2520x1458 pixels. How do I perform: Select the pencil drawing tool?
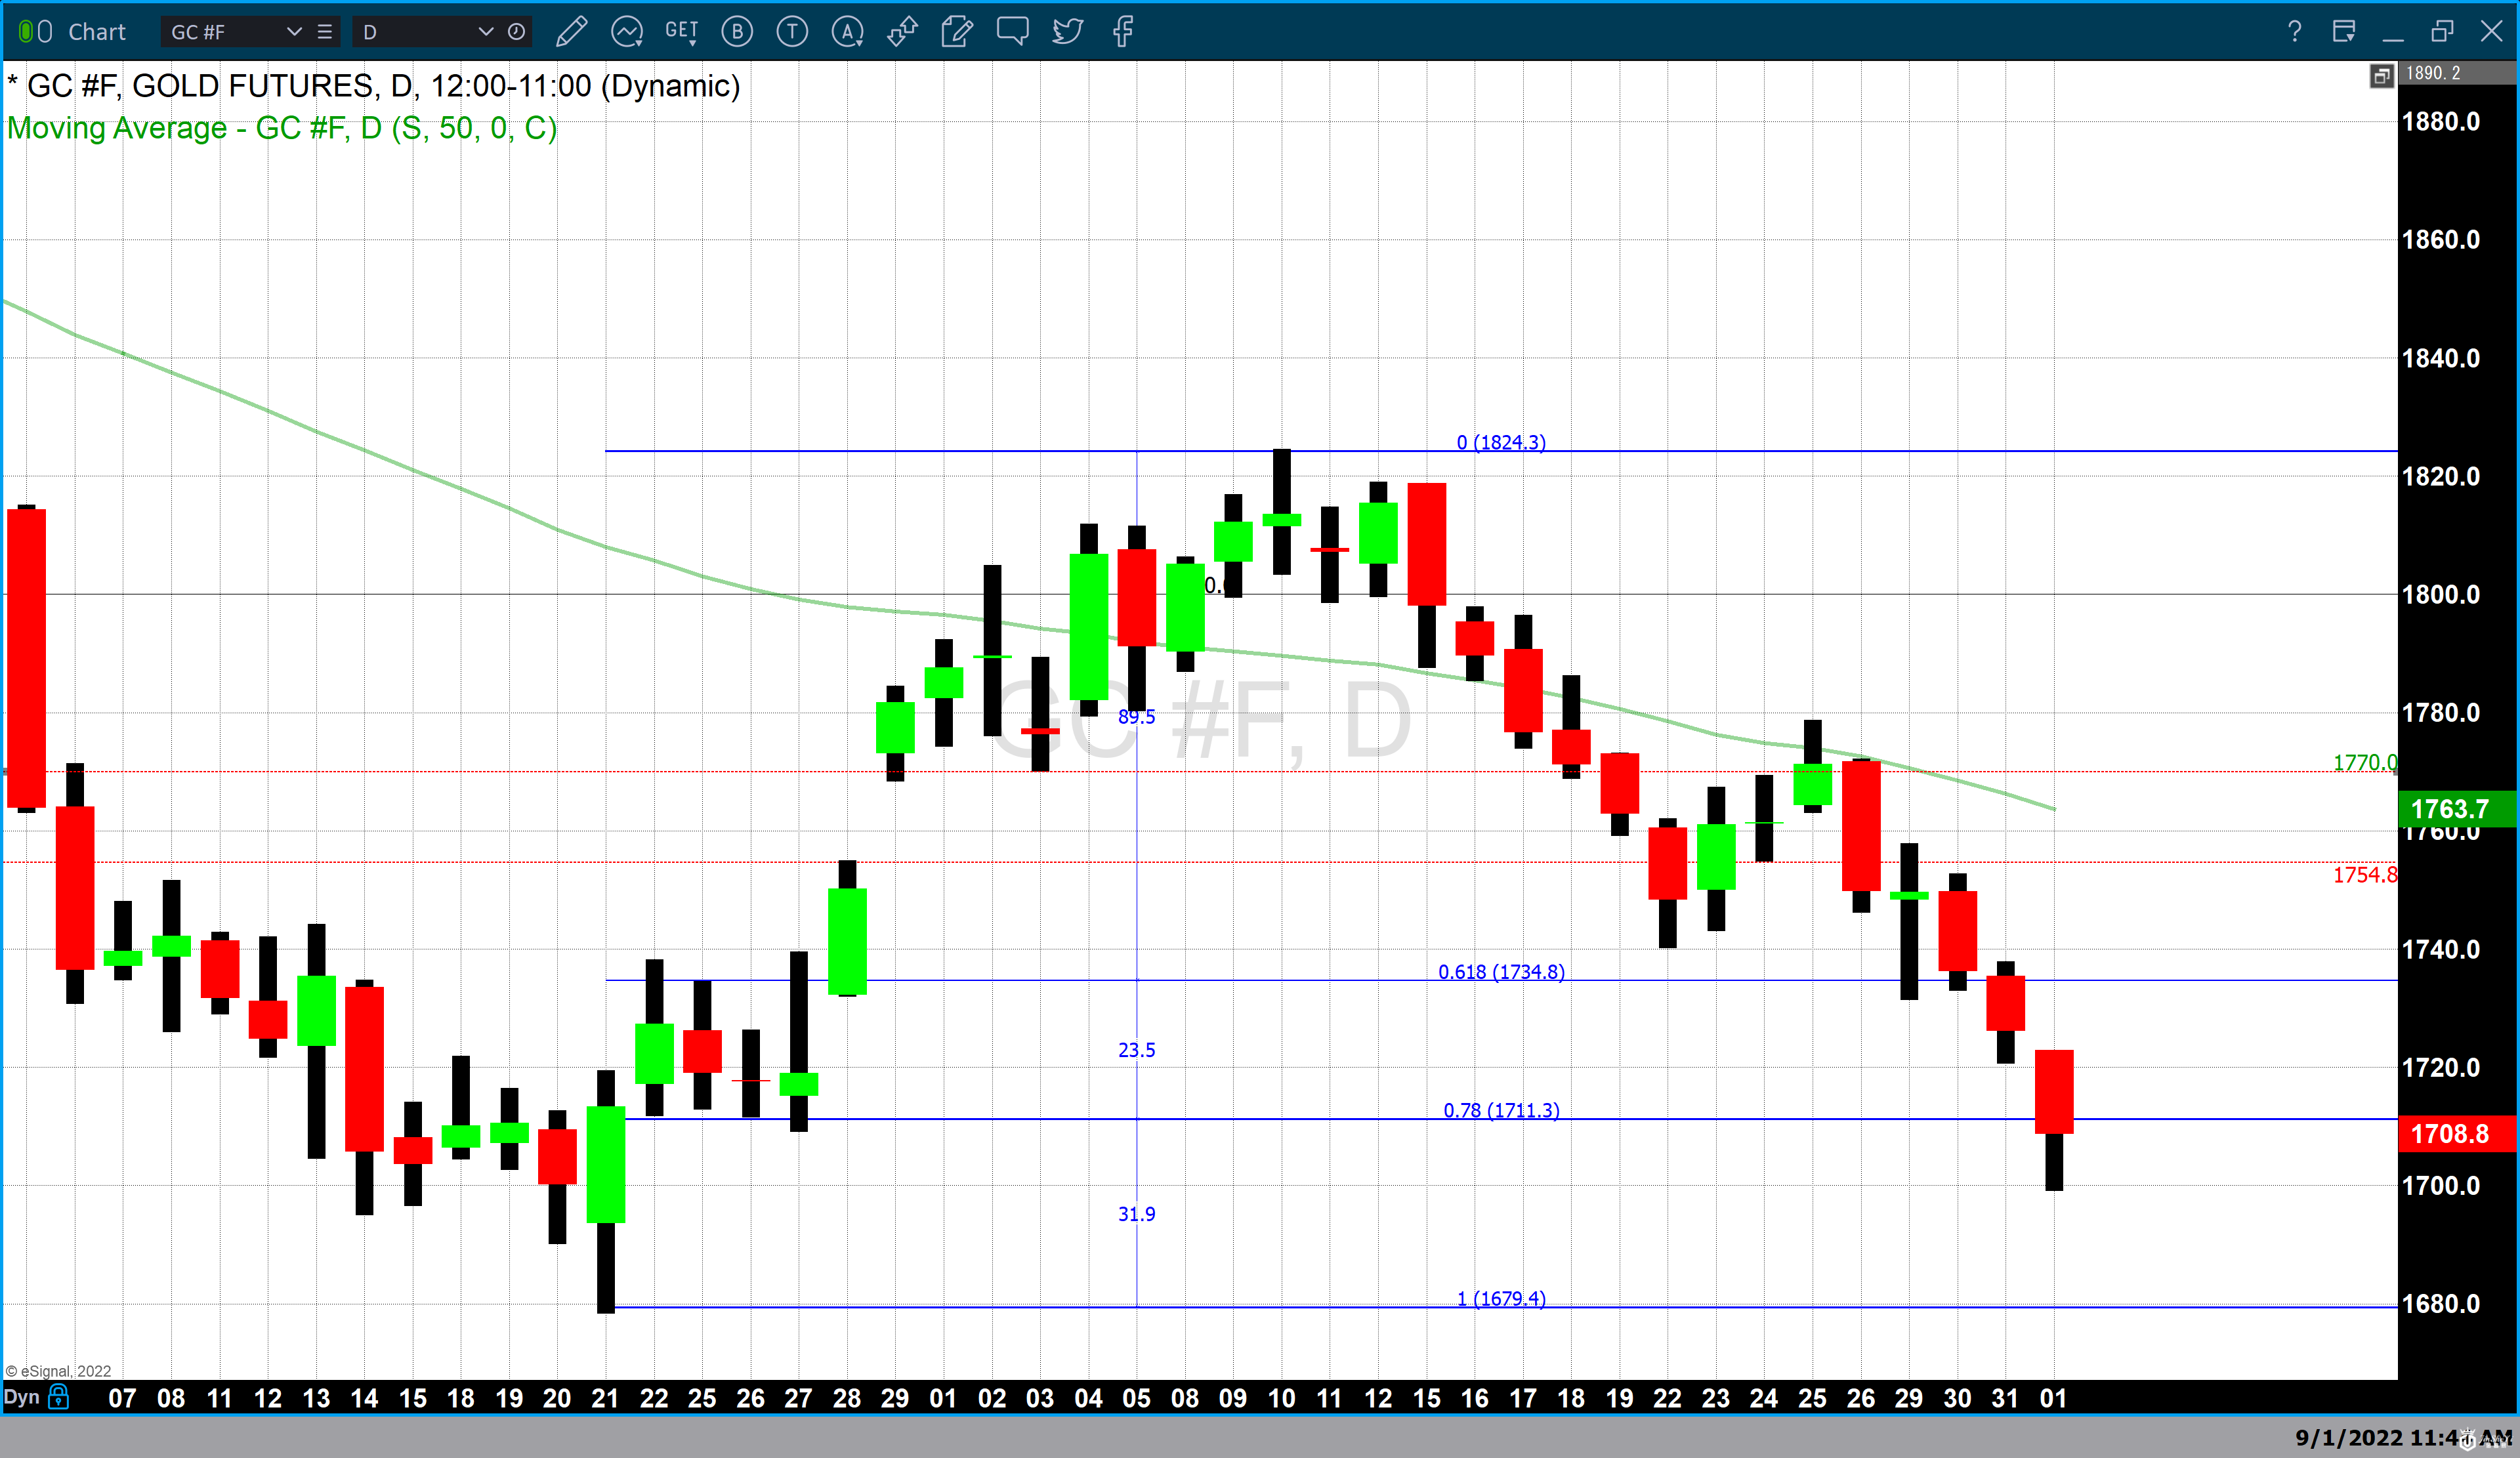pyautogui.click(x=571, y=32)
